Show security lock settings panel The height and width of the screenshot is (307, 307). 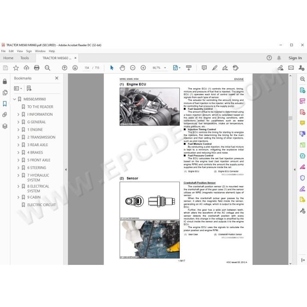[x=5, y=81]
